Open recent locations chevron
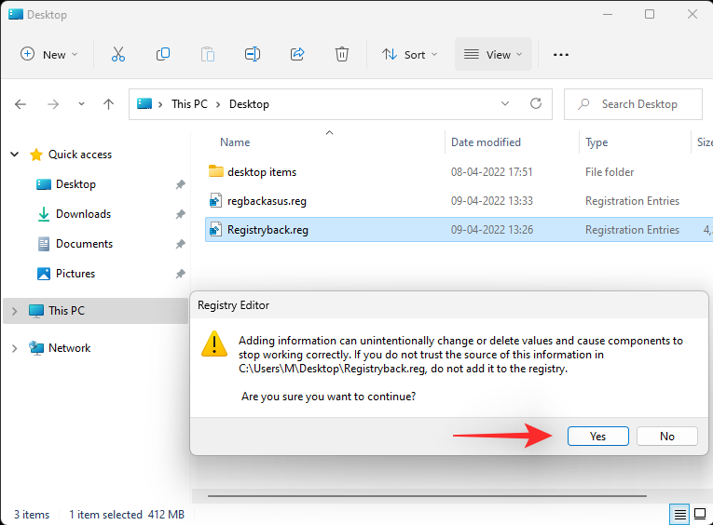Image resolution: width=713 pixels, height=525 pixels. pyautogui.click(x=81, y=104)
